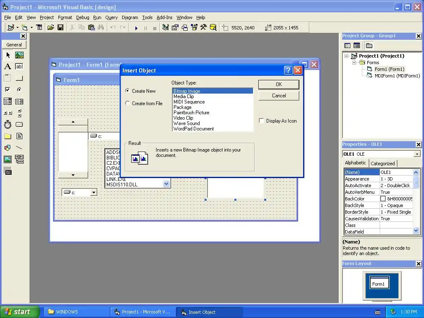The image size is (424, 318).
Task: Select the Frame control tool
Action: [8, 78]
